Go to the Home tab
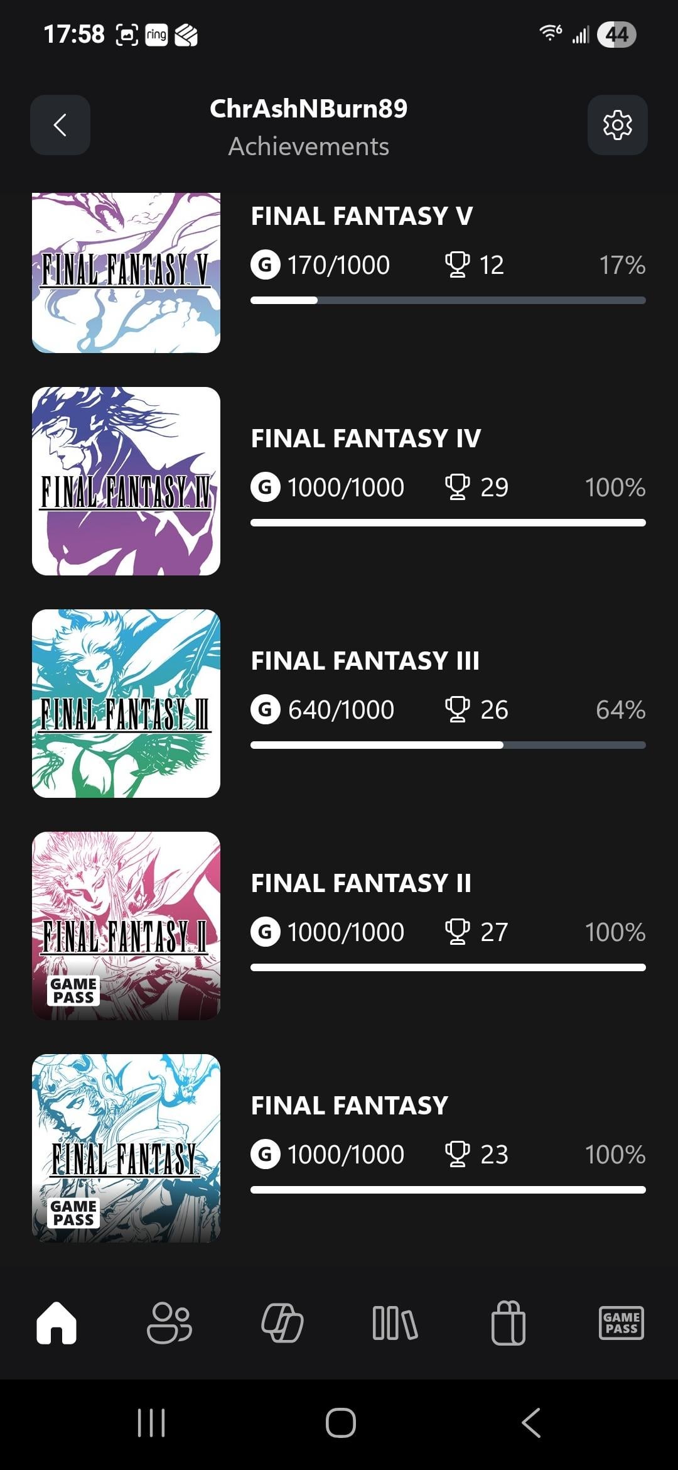Screen dimensions: 678x1470 56,1323
